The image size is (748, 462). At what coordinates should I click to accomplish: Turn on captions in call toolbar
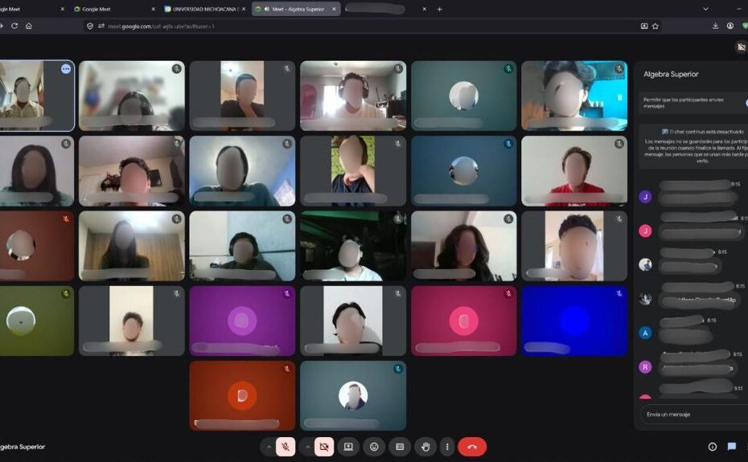pos(400,447)
